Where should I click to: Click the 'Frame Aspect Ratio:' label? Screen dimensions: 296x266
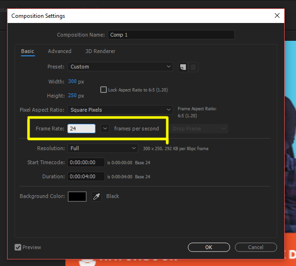(x=197, y=109)
